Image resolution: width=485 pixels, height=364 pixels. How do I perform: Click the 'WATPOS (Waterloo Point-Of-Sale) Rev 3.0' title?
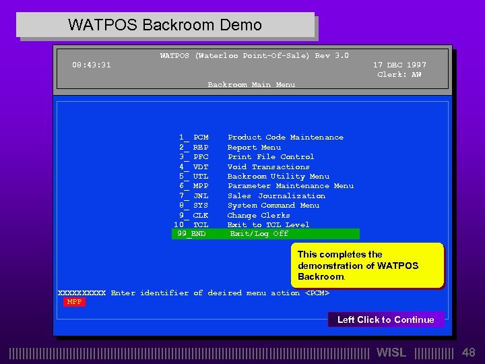(x=254, y=56)
